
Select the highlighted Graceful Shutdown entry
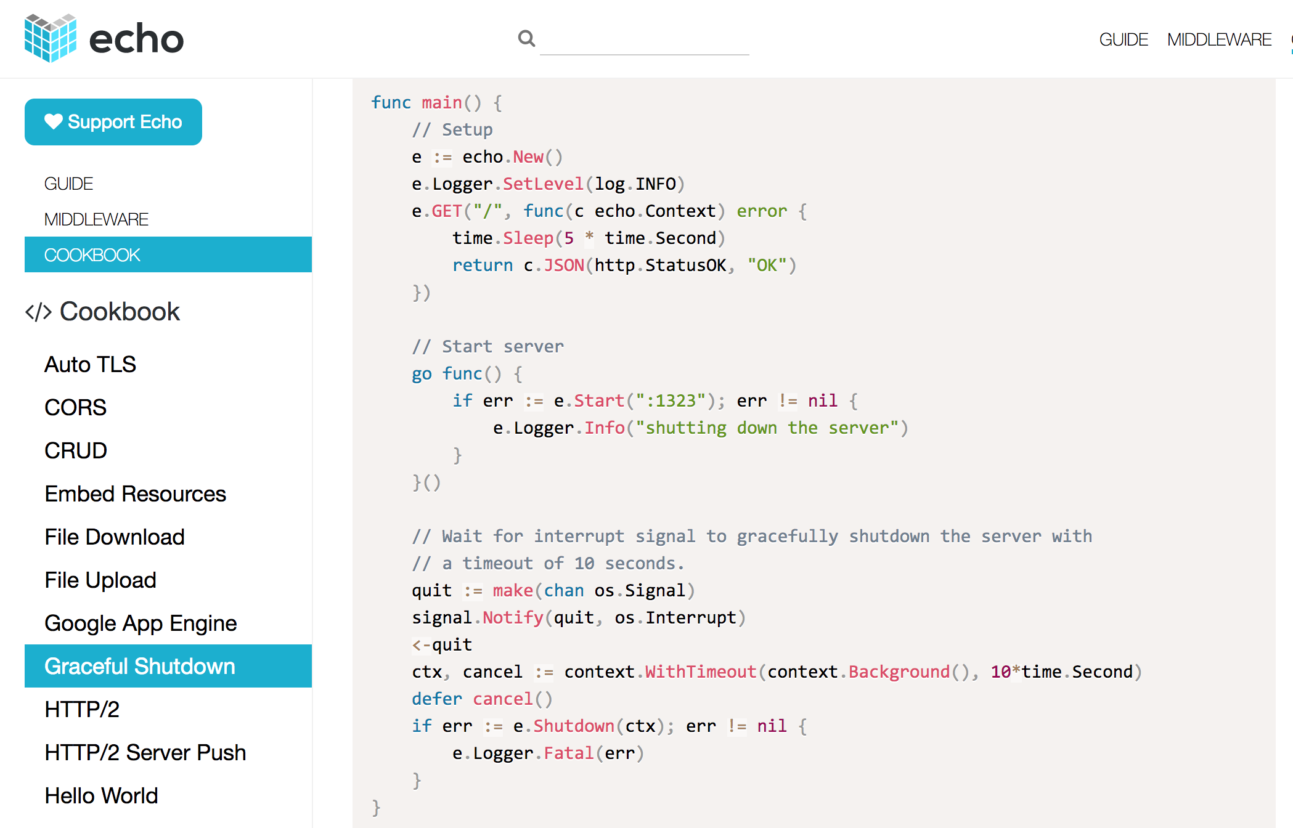[139, 666]
